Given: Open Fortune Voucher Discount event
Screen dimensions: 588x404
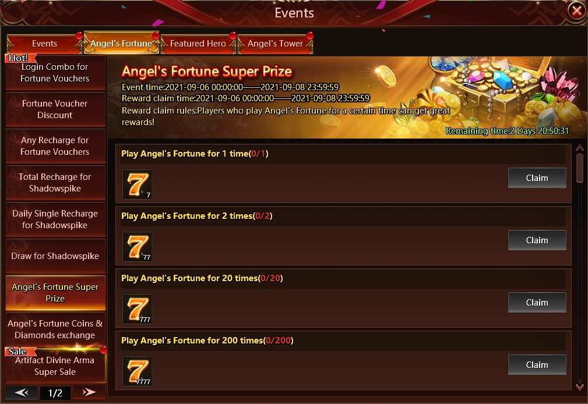Looking at the screenshot, I should [x=55, y=109].
